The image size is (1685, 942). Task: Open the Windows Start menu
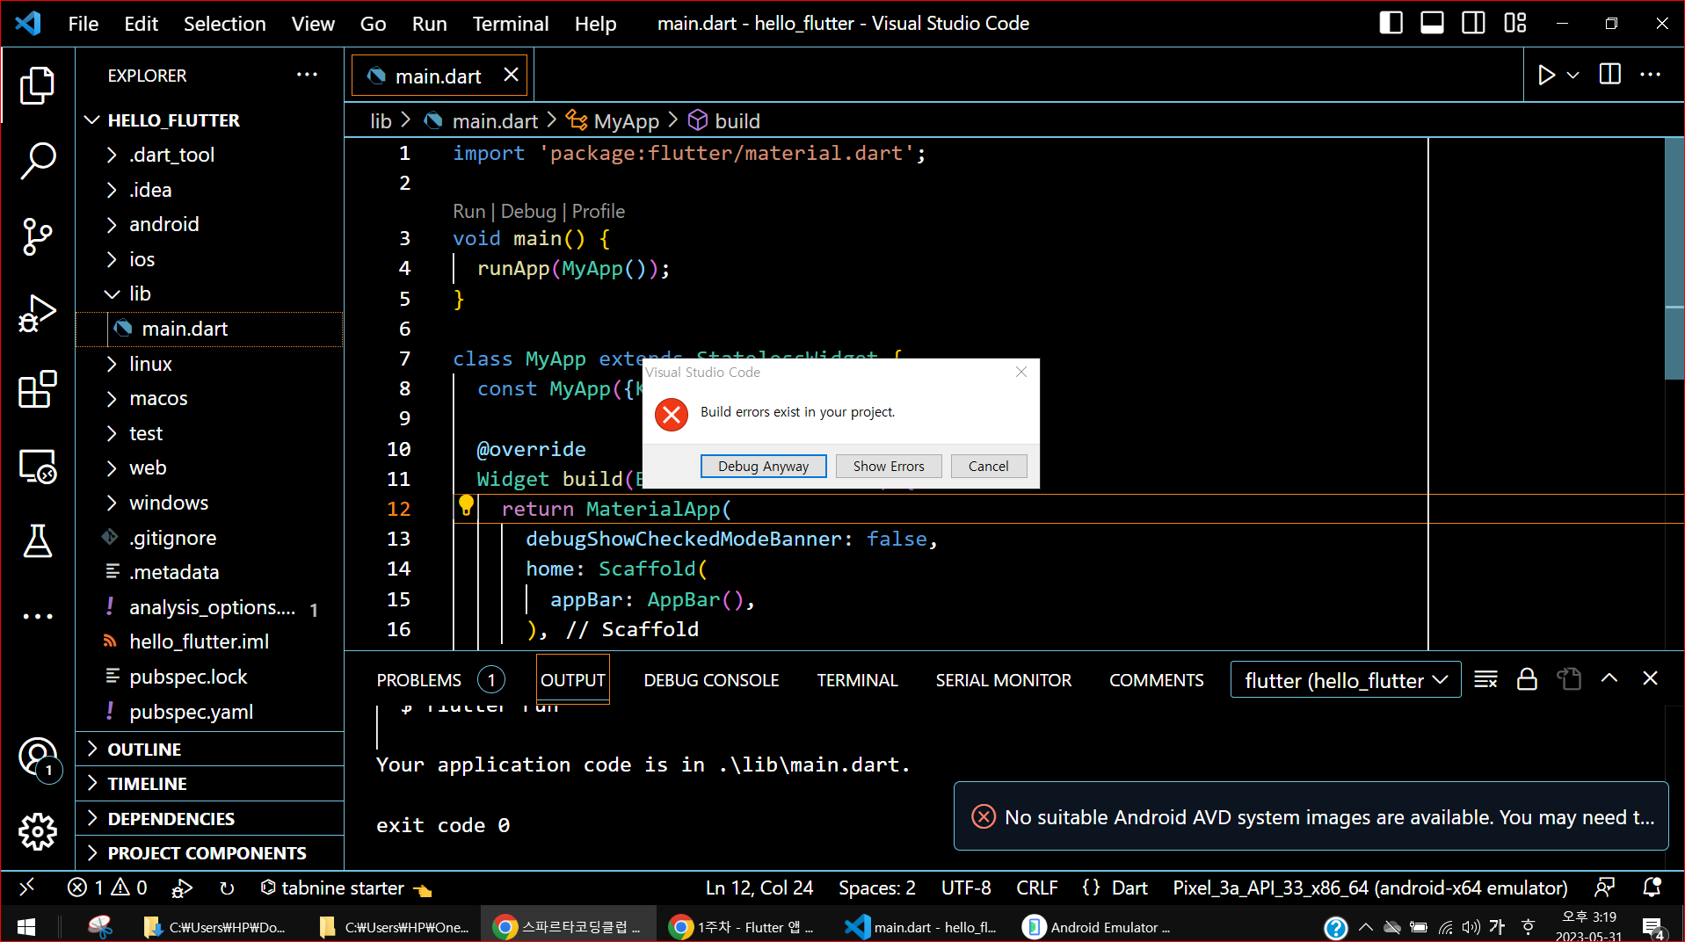[x=26, y=927]
